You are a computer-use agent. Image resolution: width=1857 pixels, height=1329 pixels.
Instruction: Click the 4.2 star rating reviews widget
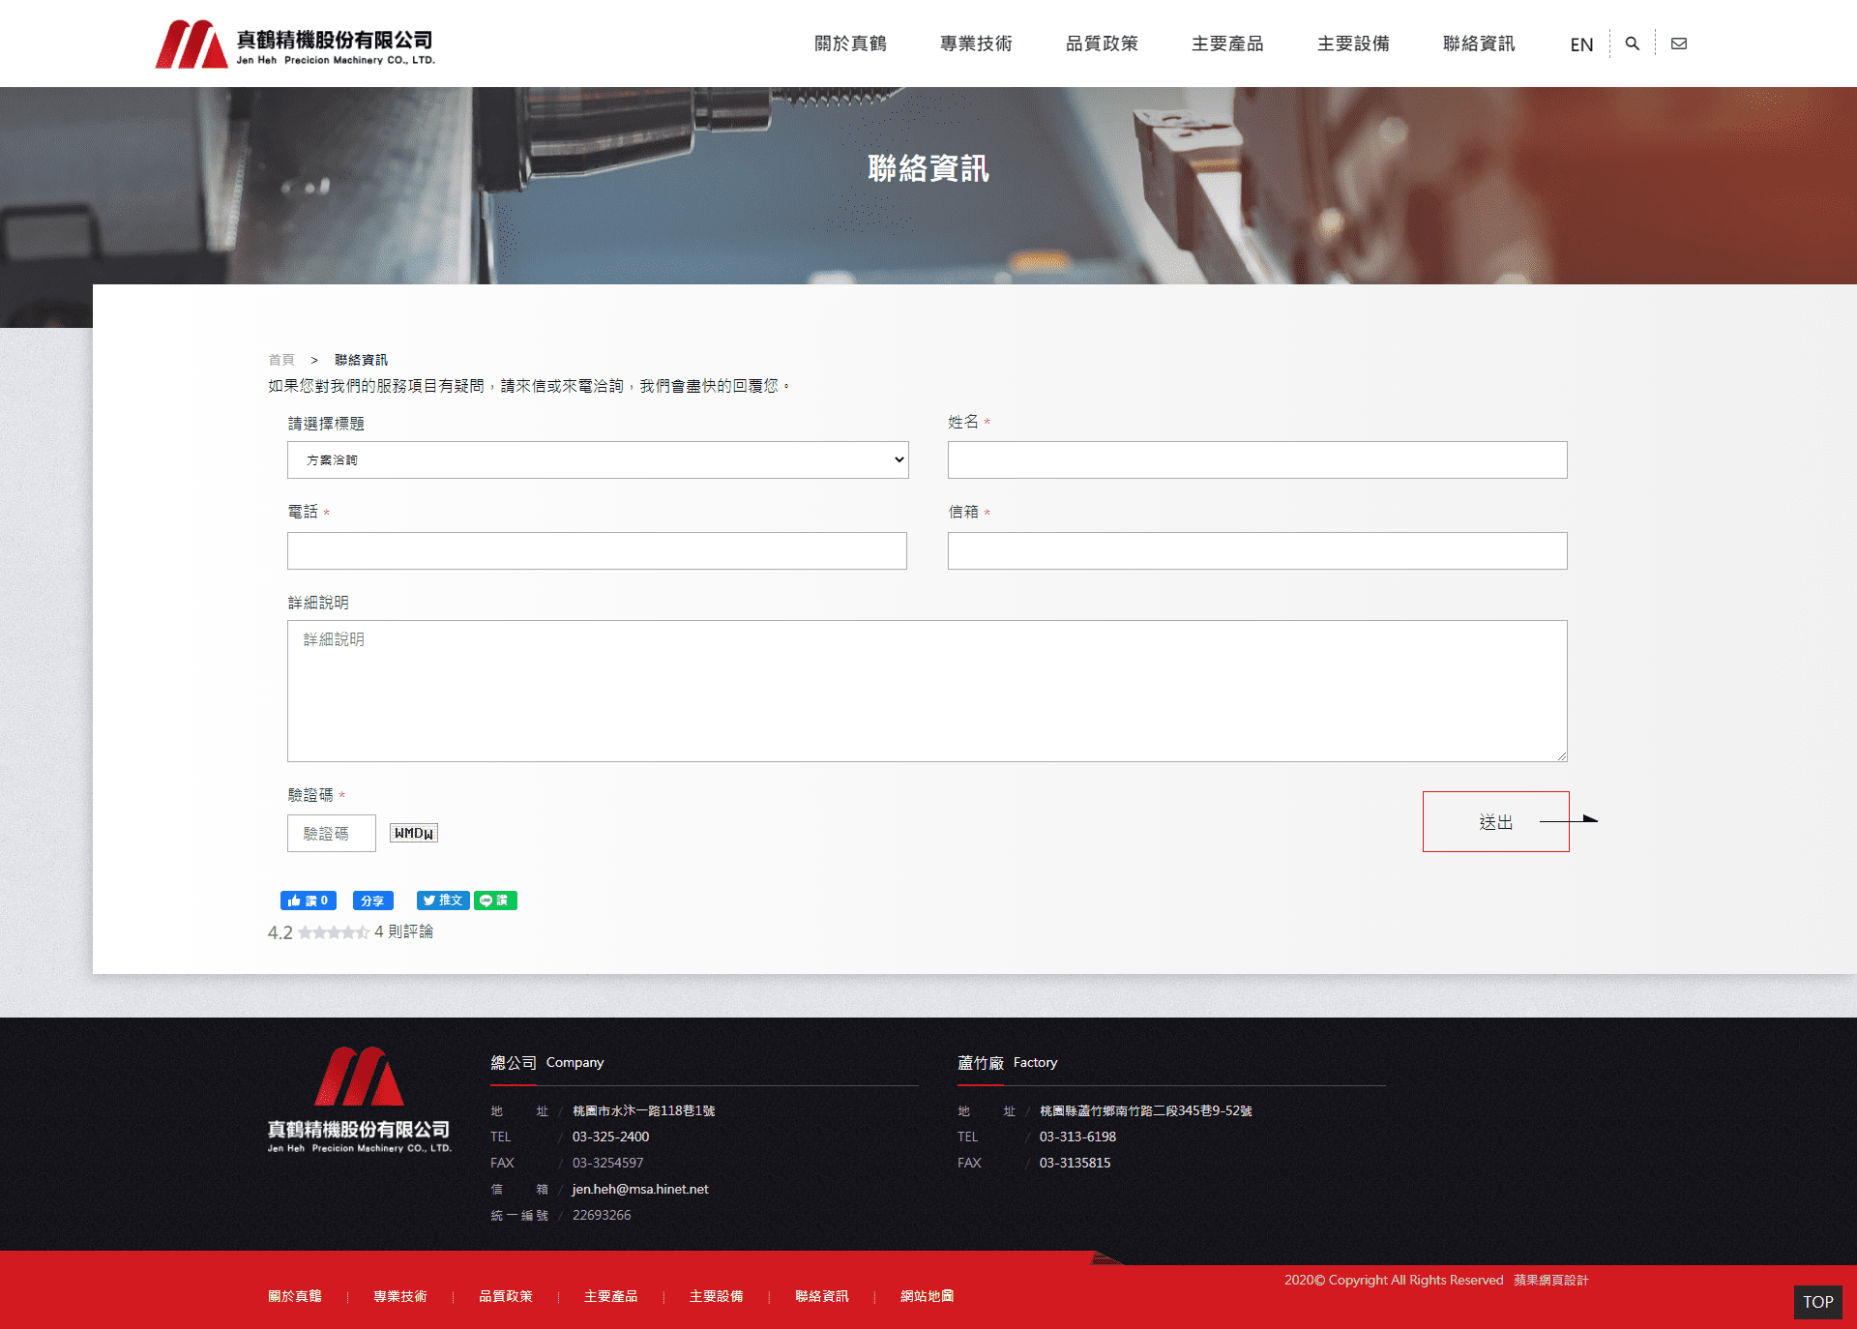click(350, 932)
